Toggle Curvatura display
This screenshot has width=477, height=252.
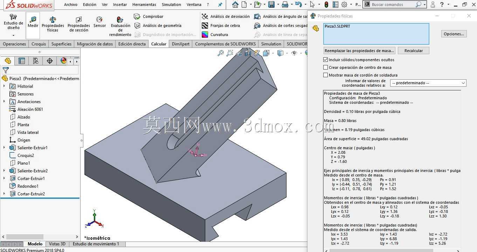click(x=215, y=35)
